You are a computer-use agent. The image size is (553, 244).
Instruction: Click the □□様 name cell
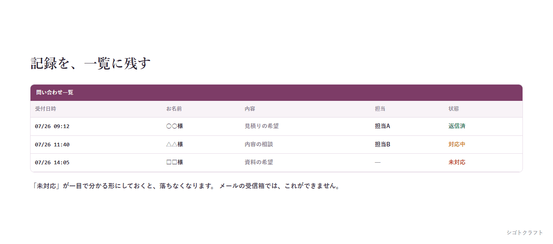(174, 162)
